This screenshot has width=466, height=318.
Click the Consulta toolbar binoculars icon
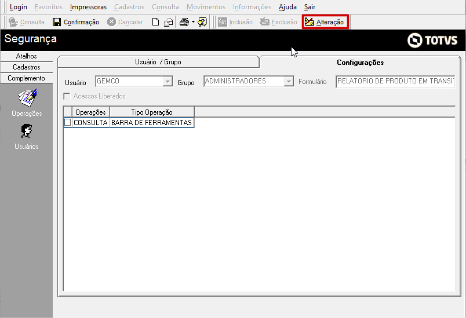pos(13,22)
